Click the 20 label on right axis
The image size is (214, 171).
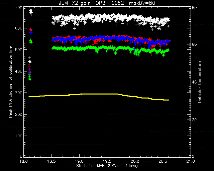[x=194, y=120]
